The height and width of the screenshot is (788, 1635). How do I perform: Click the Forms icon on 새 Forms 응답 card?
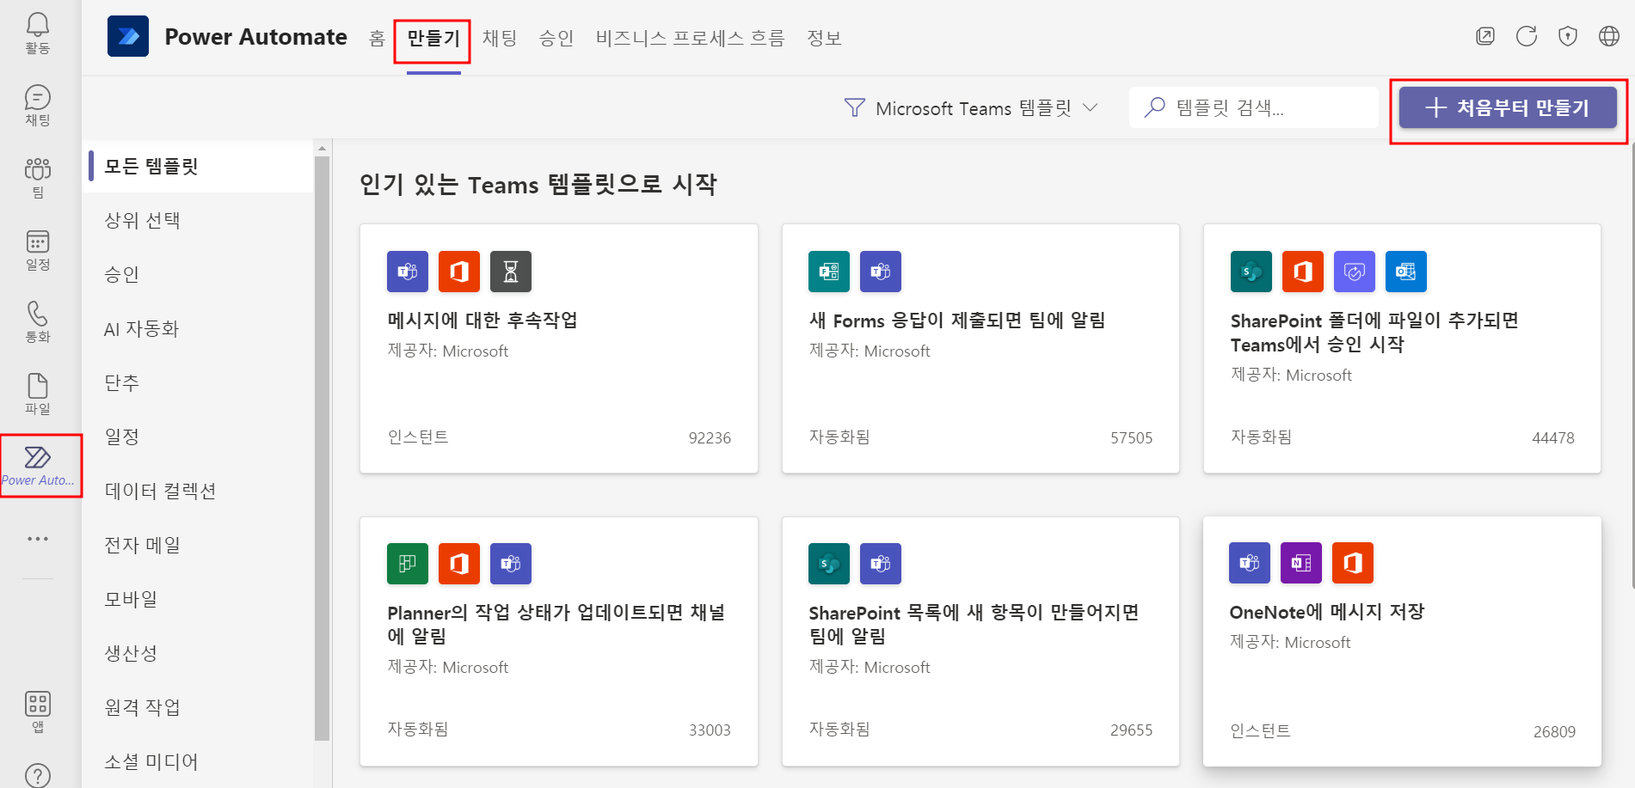tap(829, 272)
